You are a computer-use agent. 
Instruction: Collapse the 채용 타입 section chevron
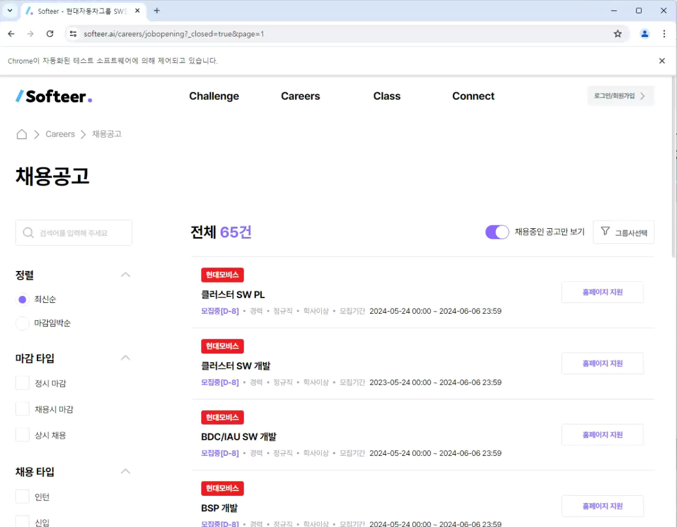tap(126, 472)
